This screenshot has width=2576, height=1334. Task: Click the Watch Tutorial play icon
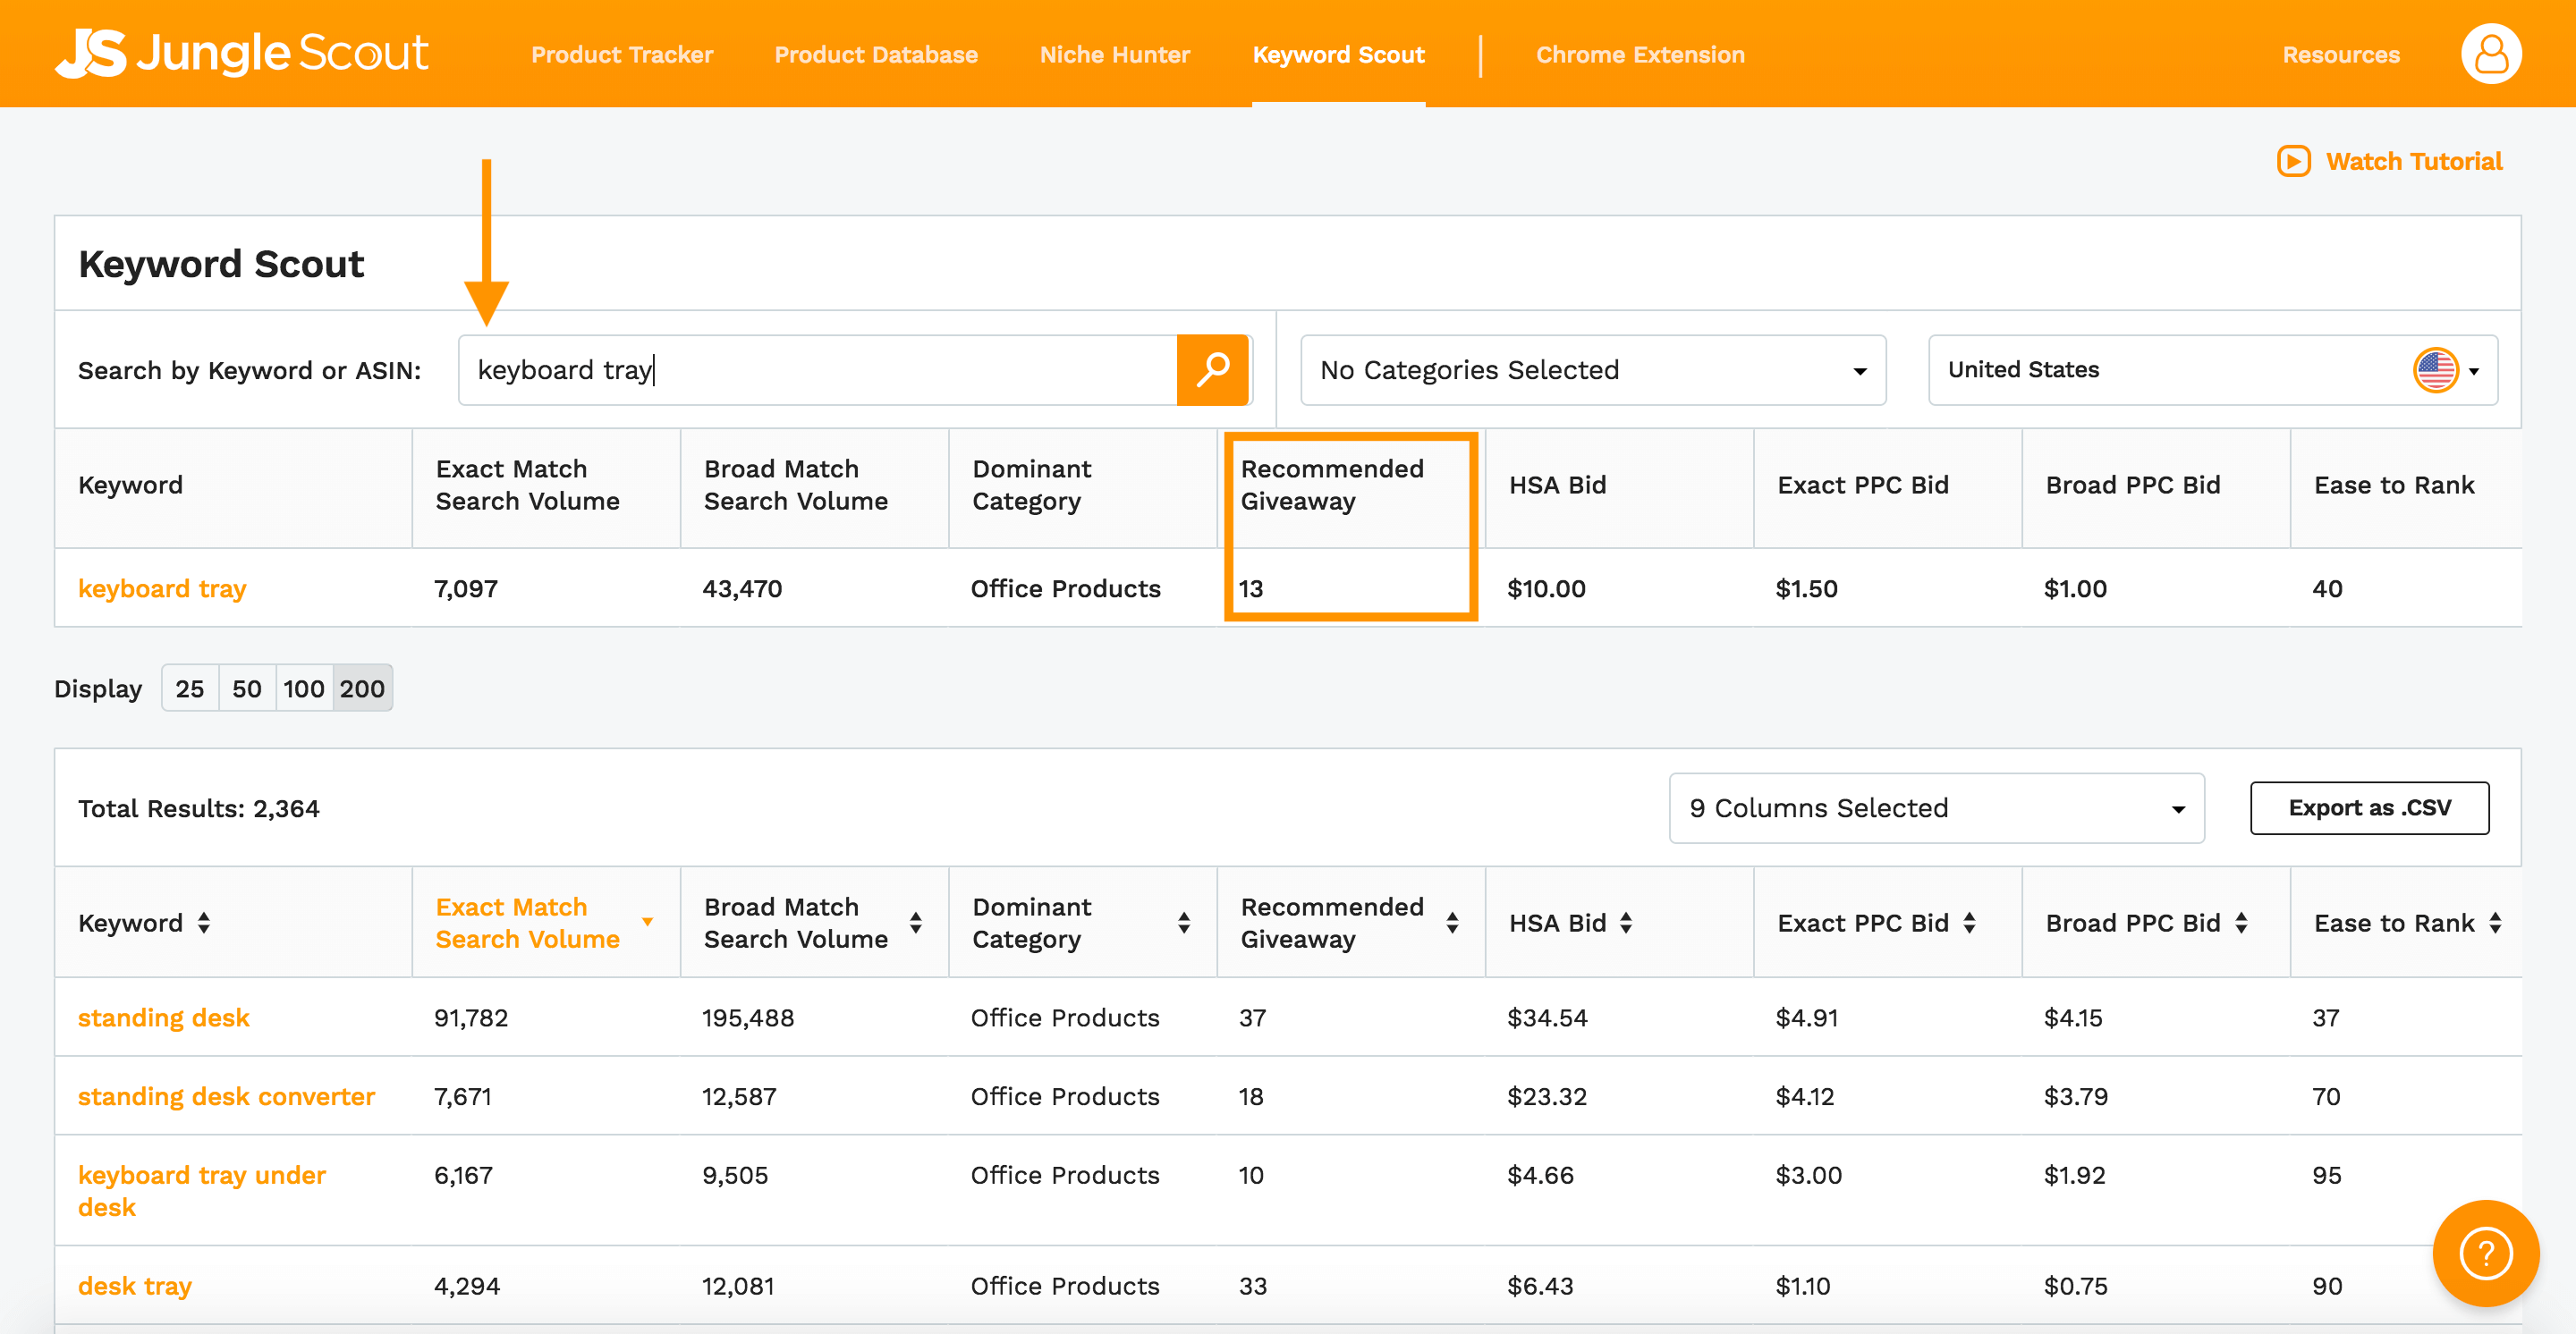2293,161
